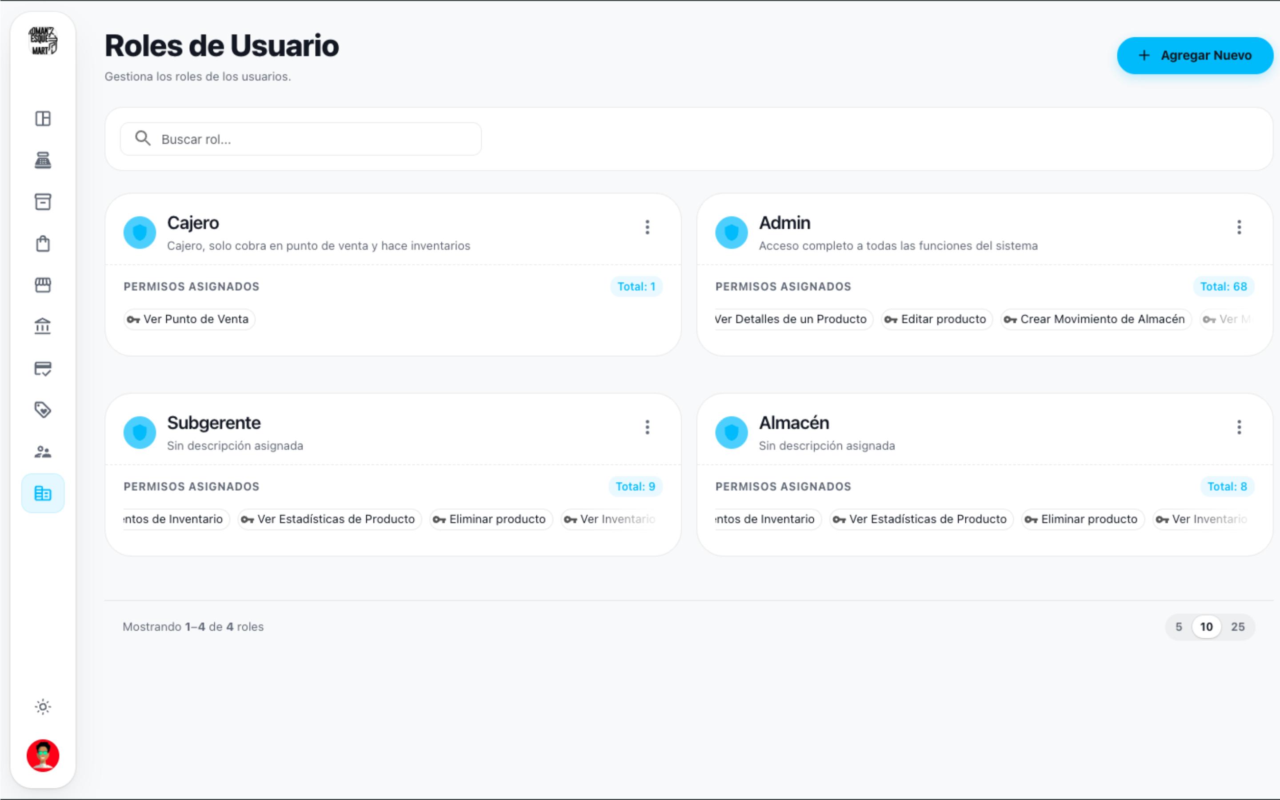This screenshot has width=1280, height=800.
Task: Click the store logo at sidebar top
Action: (x=43, y=41)
